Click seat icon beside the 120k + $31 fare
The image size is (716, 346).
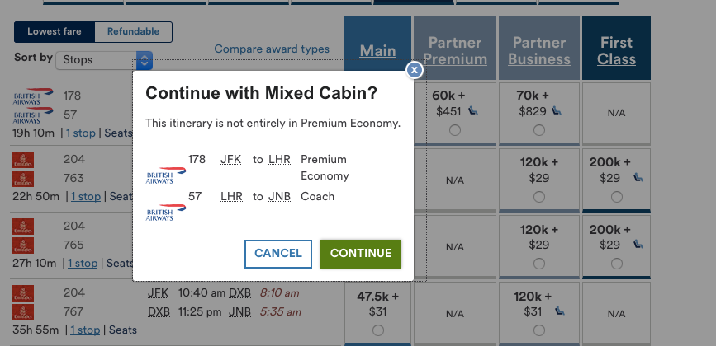pyautogui.click(x=557, y=311)
